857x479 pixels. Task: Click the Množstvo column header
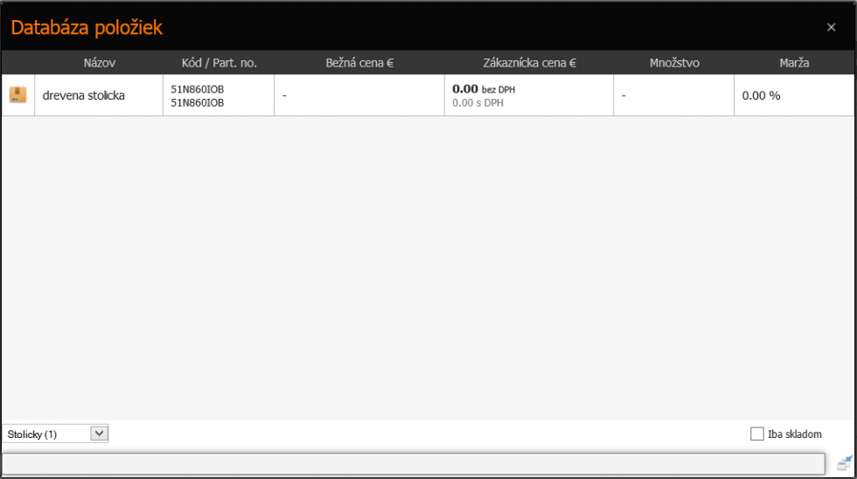(674, 63)
